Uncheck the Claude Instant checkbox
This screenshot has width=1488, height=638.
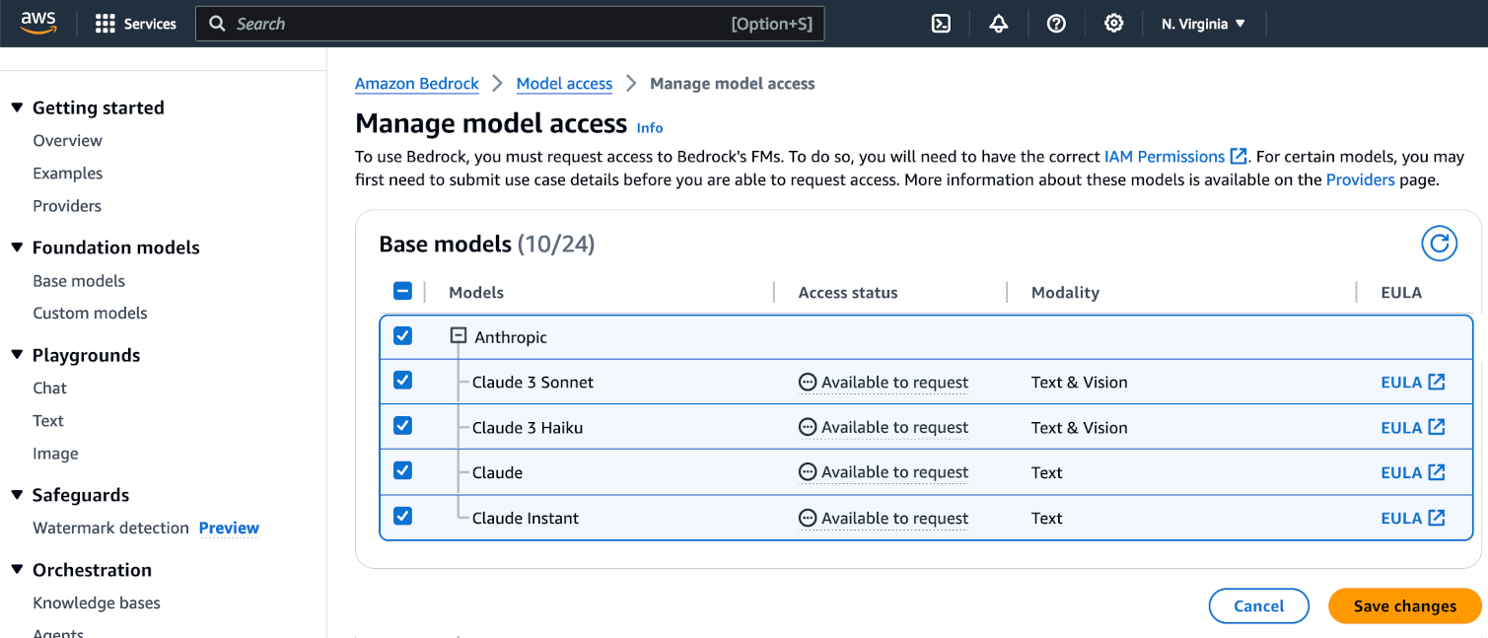coord(402,517)
